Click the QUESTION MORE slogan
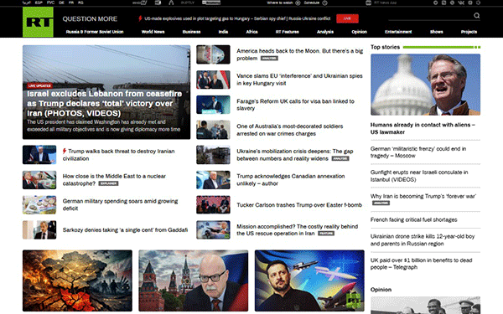Image resolution: width=503 pixels, height=314 pixels. [90, 19]
